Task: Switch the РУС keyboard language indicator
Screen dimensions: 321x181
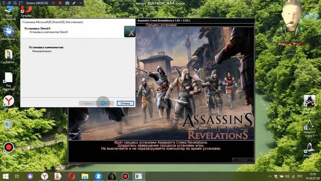Action: [x=300, y=176]
